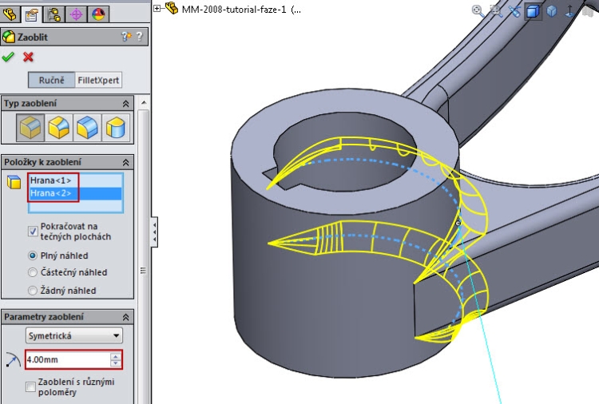Open the Symetrická dropdown
The width and height of the screenshot is (599, 404).
(74, 335)
